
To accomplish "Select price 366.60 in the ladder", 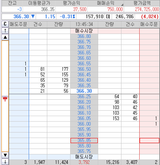I will (84, 58).
